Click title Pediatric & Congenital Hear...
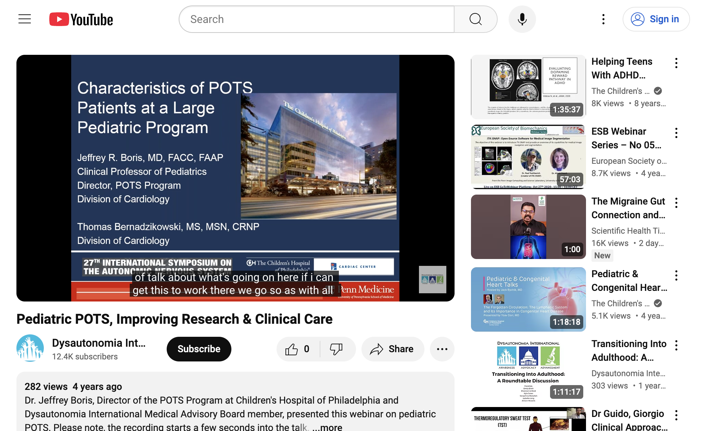 point(629,281)
